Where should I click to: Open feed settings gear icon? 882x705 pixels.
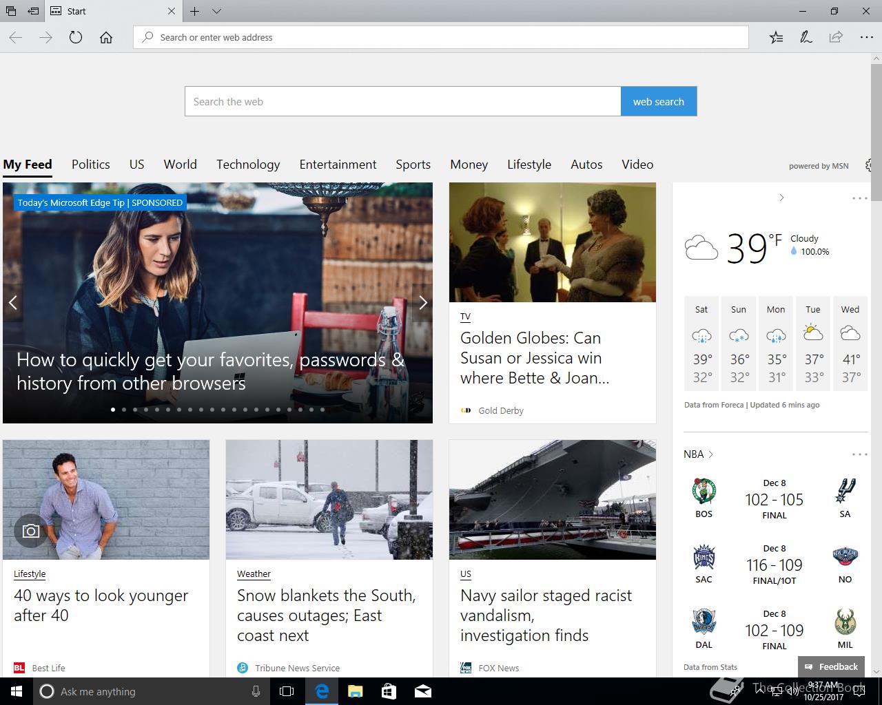tap(870, 165)
